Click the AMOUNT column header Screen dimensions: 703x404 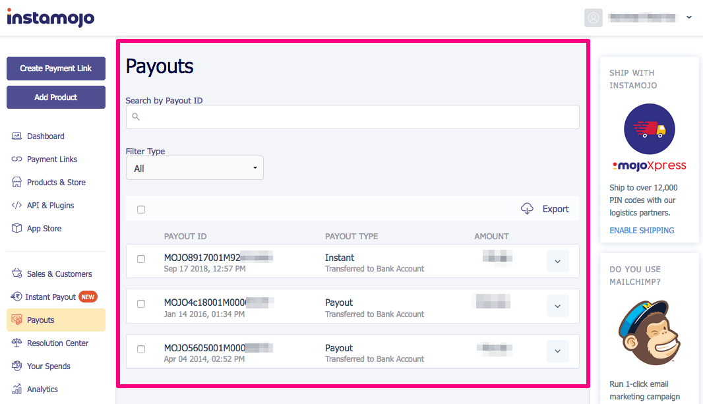coord(491,236)
